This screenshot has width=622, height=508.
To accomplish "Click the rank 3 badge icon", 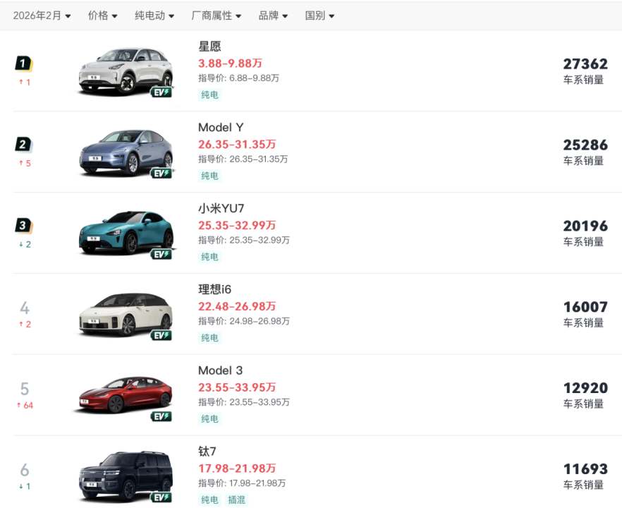I will pyautogui.click(x=24, y=226).
